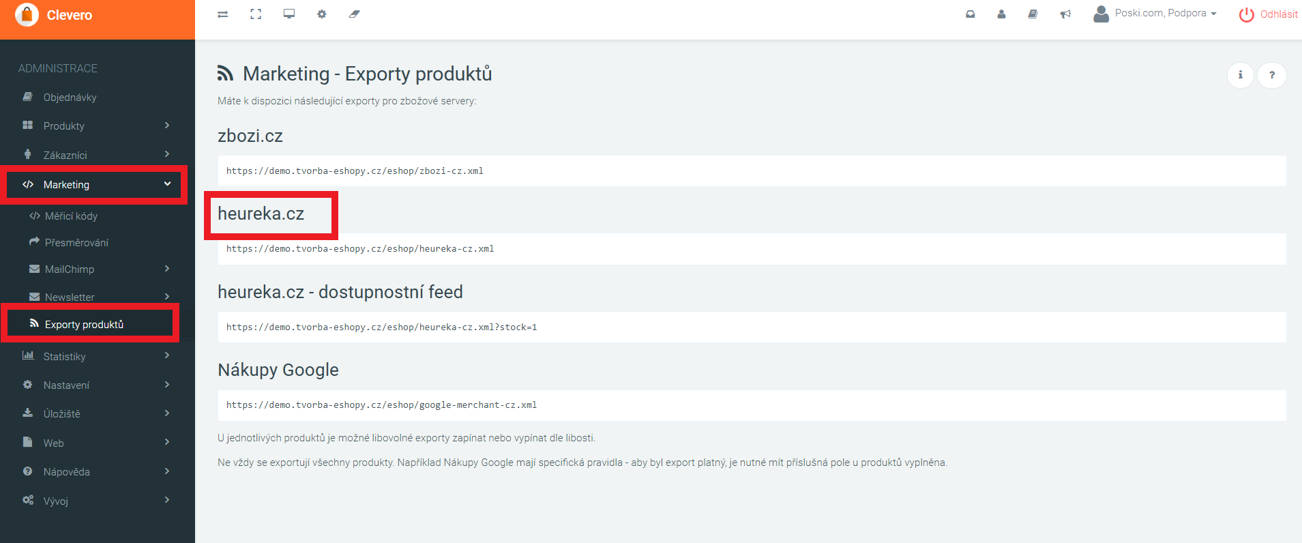Click Odhlásit to log out

[1269, 14]
